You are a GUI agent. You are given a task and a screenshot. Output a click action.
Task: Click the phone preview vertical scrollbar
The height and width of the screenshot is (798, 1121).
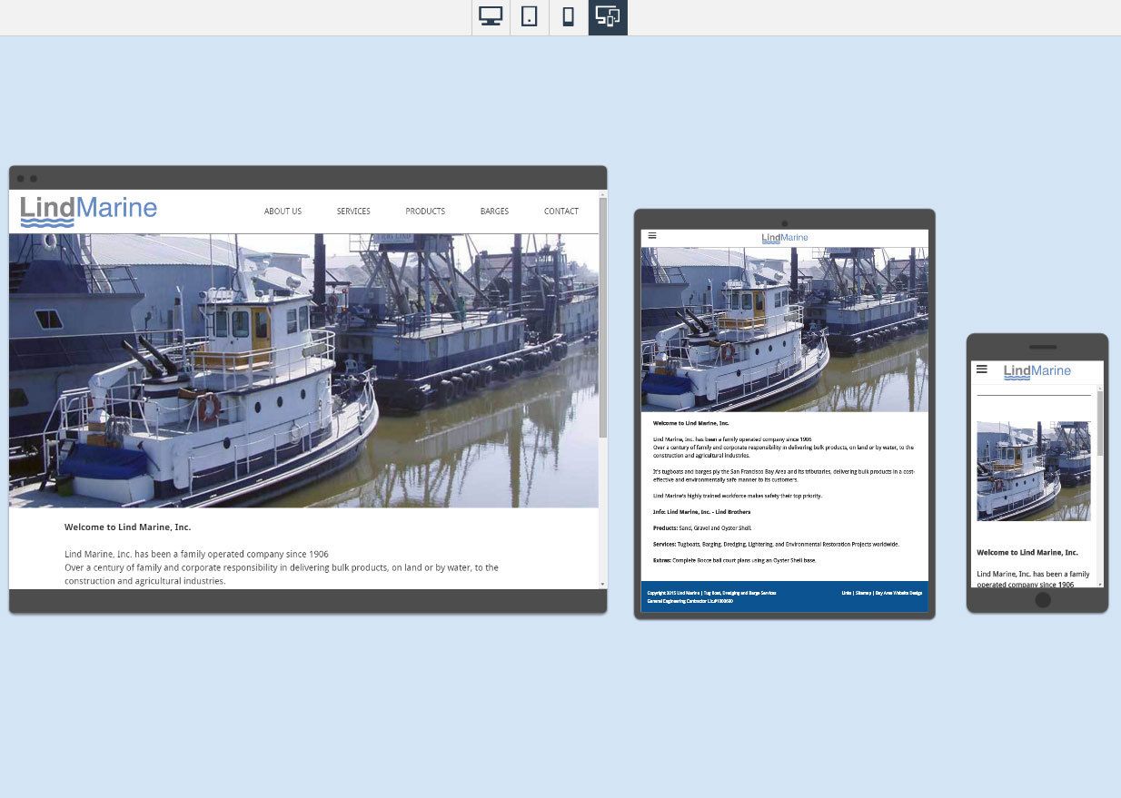(1100, 423)
